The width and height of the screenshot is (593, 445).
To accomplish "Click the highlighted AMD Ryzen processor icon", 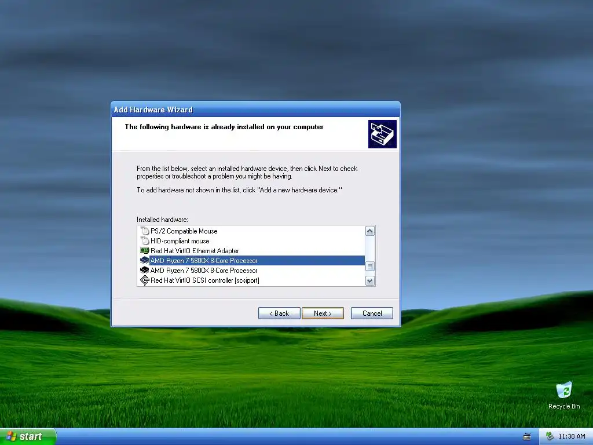I will tap(145, 260).
